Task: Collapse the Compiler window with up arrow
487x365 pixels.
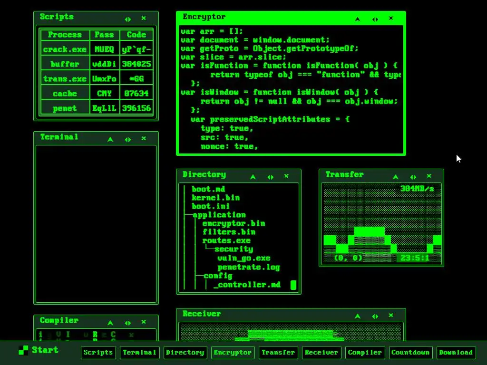Action: [x=110, y=323]
